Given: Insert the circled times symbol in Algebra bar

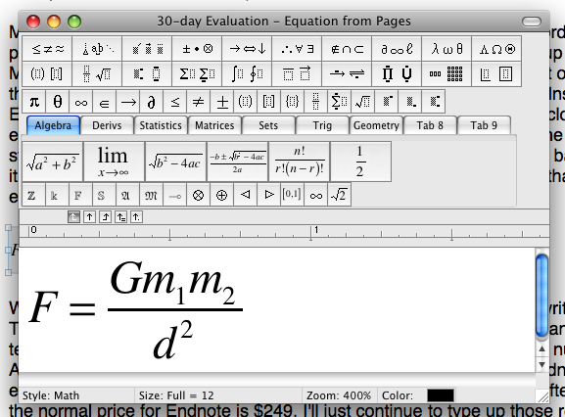Looking at the screenshot, I should tap(198, 195).
